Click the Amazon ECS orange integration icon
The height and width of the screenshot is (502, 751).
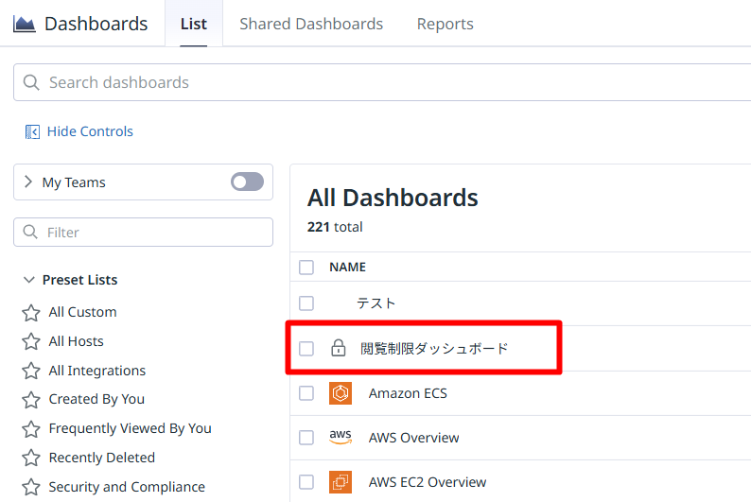click(x=341, y=393)
